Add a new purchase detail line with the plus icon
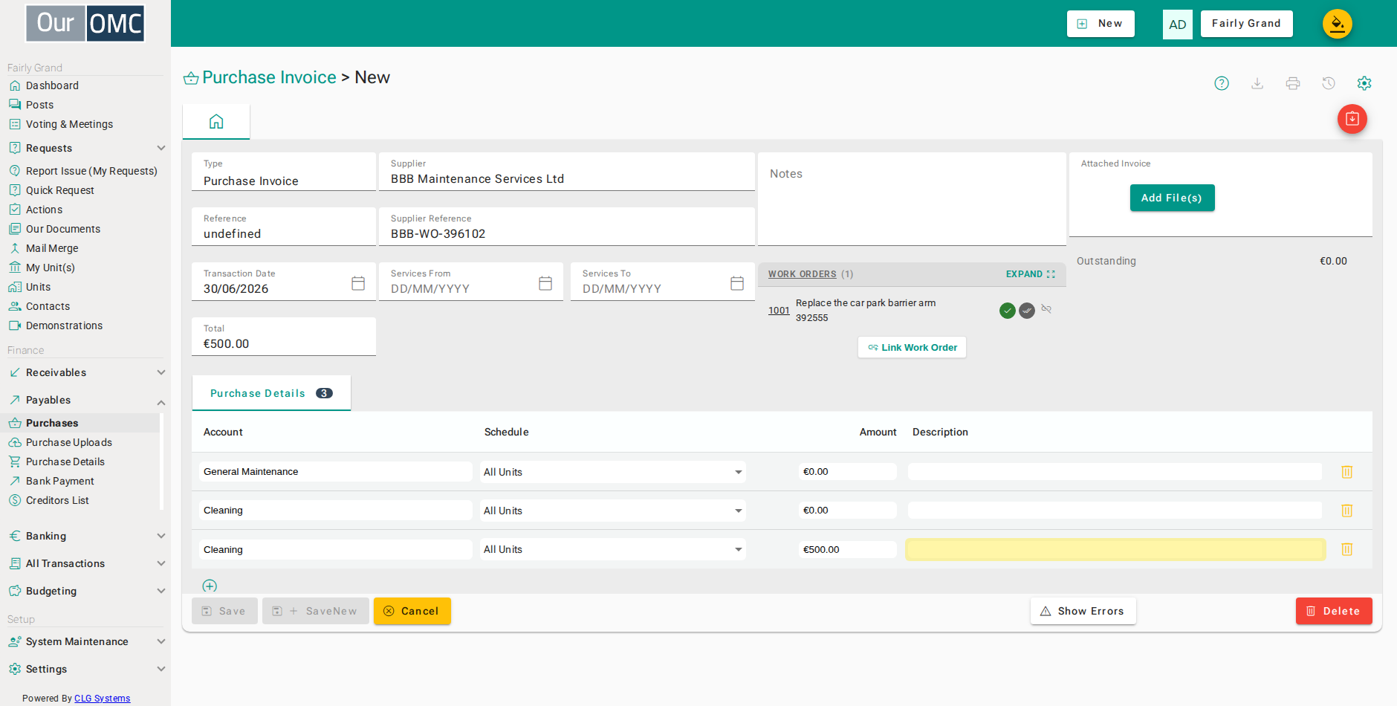The height and width of the screenshot is (706, 1397). click(210, 586)
